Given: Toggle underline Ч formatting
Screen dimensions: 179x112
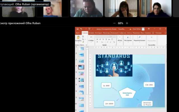Looking at the screenshot, I should 103,39.
